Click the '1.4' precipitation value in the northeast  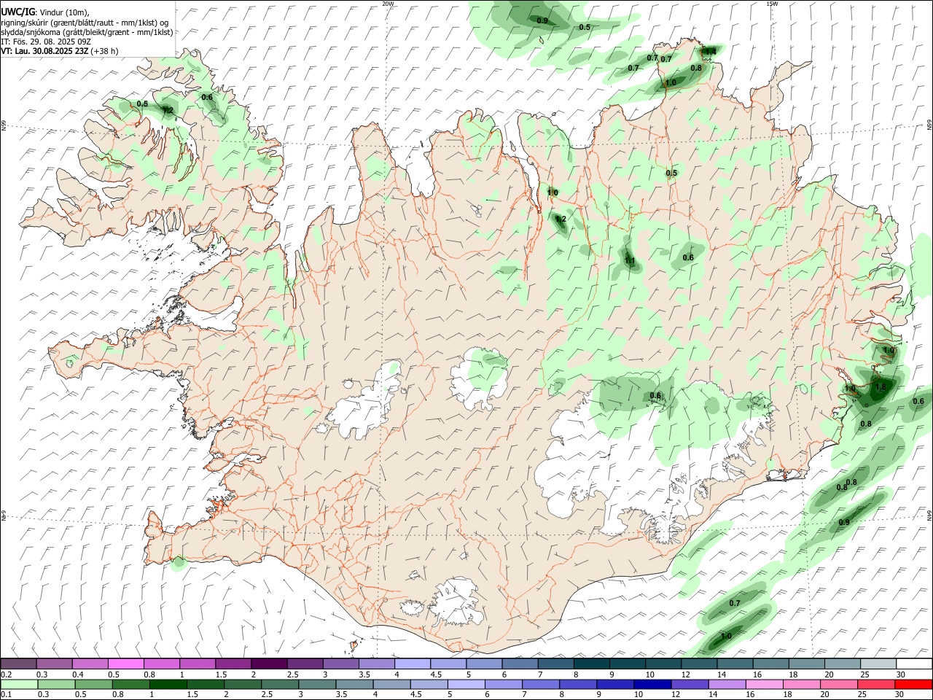pos(711,52)
